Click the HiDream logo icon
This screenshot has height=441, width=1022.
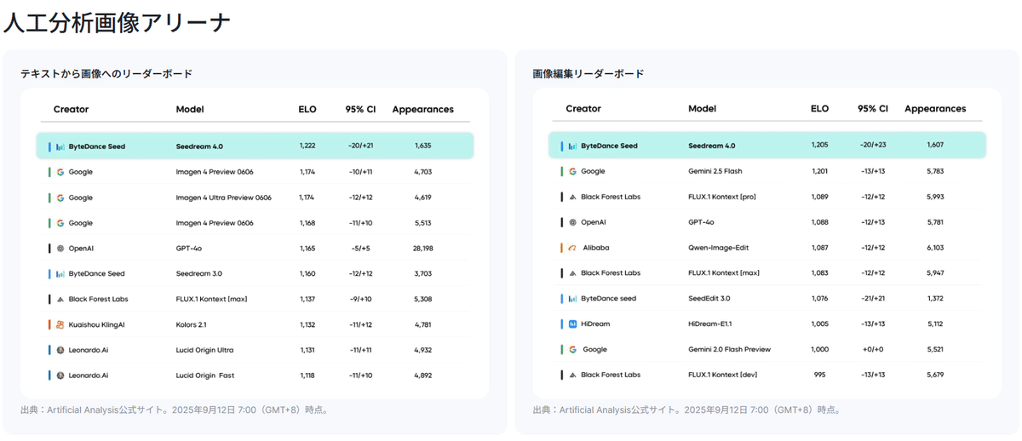(x=573, y=324)
